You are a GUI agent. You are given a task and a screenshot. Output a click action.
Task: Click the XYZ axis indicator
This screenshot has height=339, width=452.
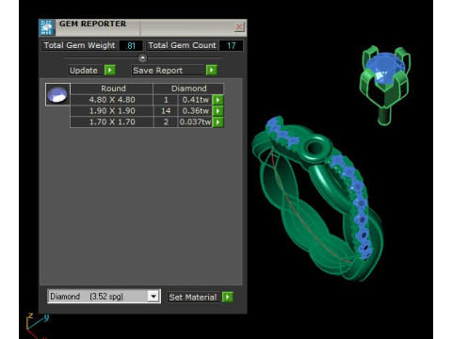tap(38, 326)
